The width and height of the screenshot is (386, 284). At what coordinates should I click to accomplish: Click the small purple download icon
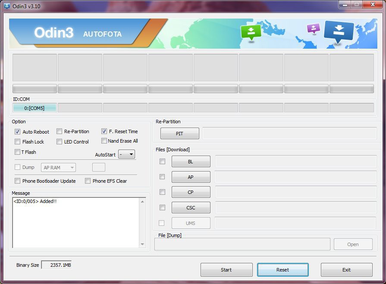(x=313, y=28)
